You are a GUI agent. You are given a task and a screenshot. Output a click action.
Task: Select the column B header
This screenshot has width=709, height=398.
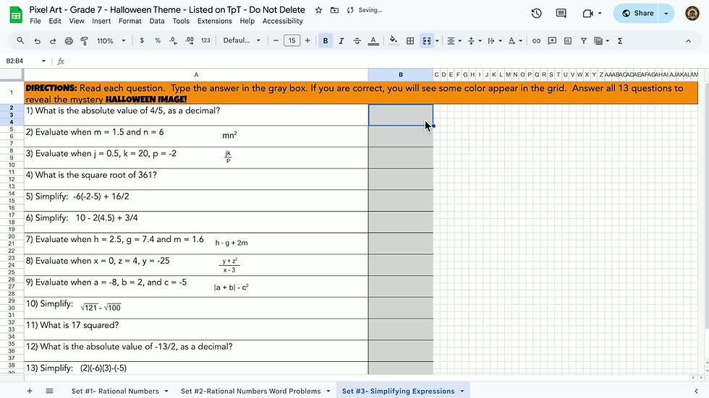click(401, 74)
